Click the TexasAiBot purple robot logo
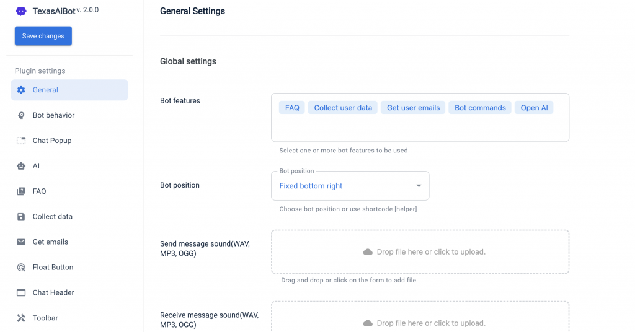635x332 pixels. coord(21,11)
